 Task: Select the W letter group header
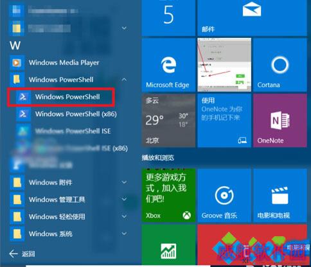tap(15, 46)
